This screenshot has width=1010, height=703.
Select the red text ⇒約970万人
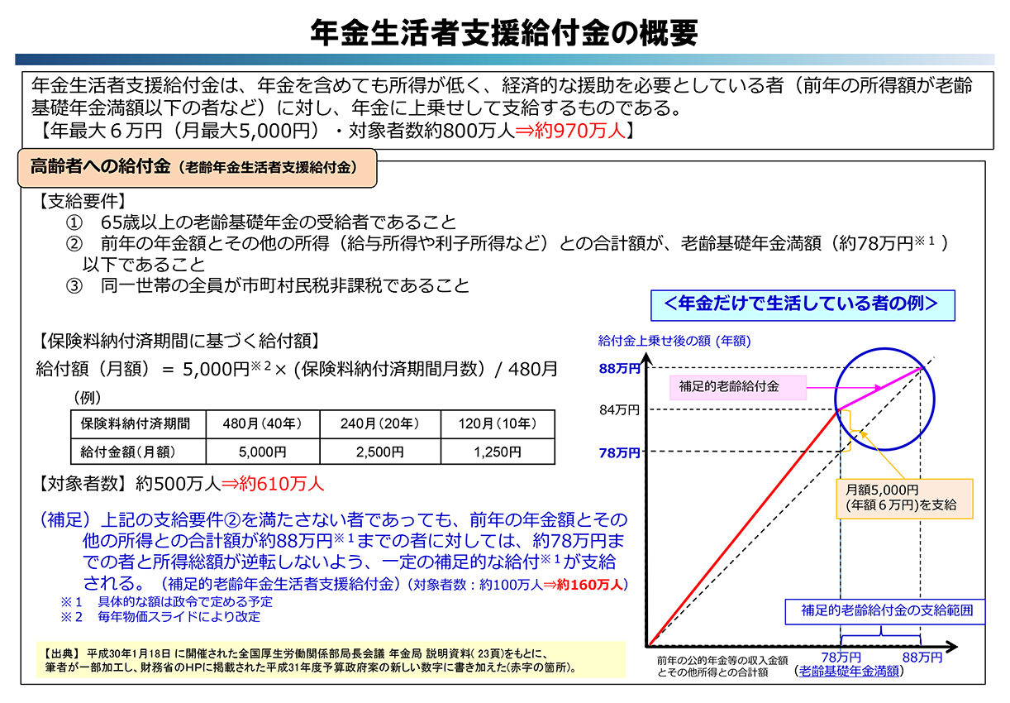[569, 130]
